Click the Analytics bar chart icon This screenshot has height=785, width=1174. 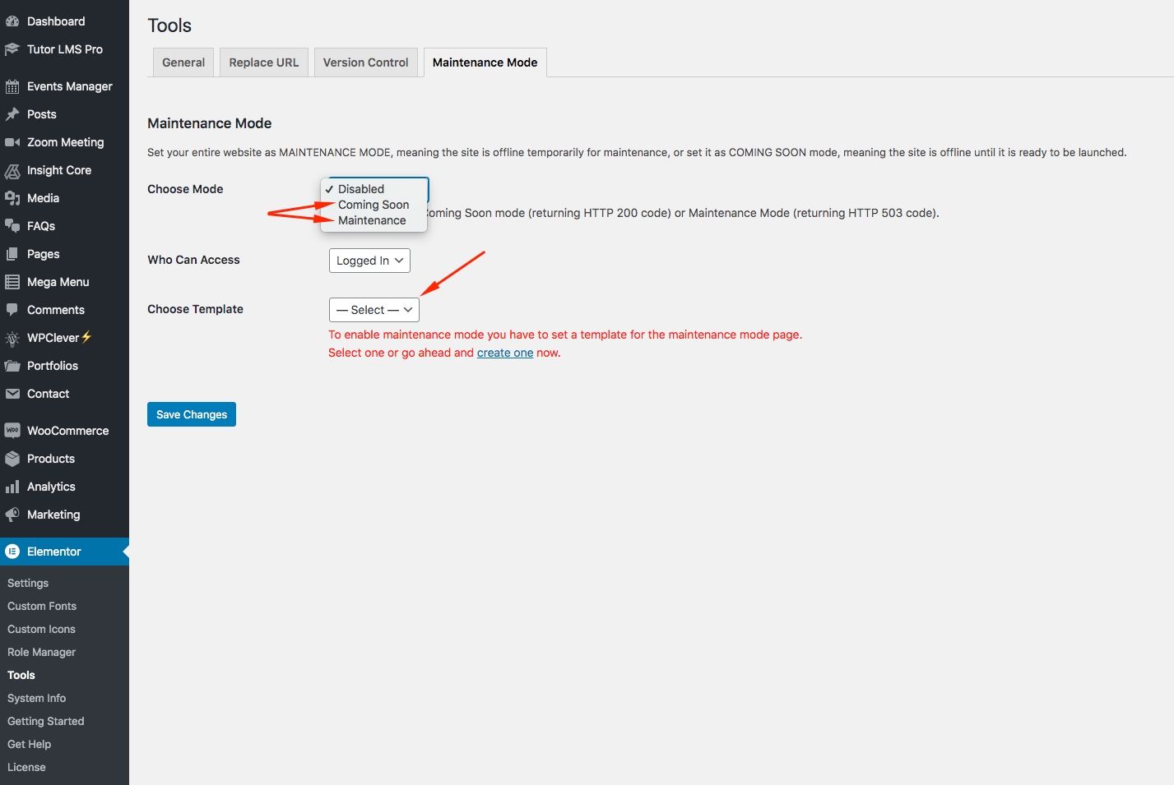click(x=12, y=487)
